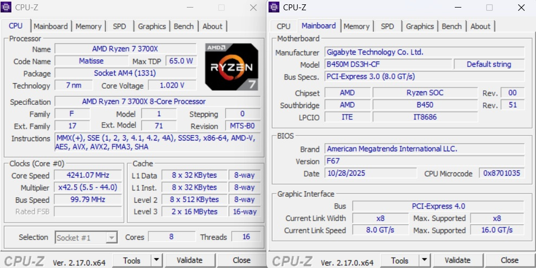Click the Gigabyte Technology manufacturer value
This screenshot has width=536, height=268.
click(x=424, y=52)
